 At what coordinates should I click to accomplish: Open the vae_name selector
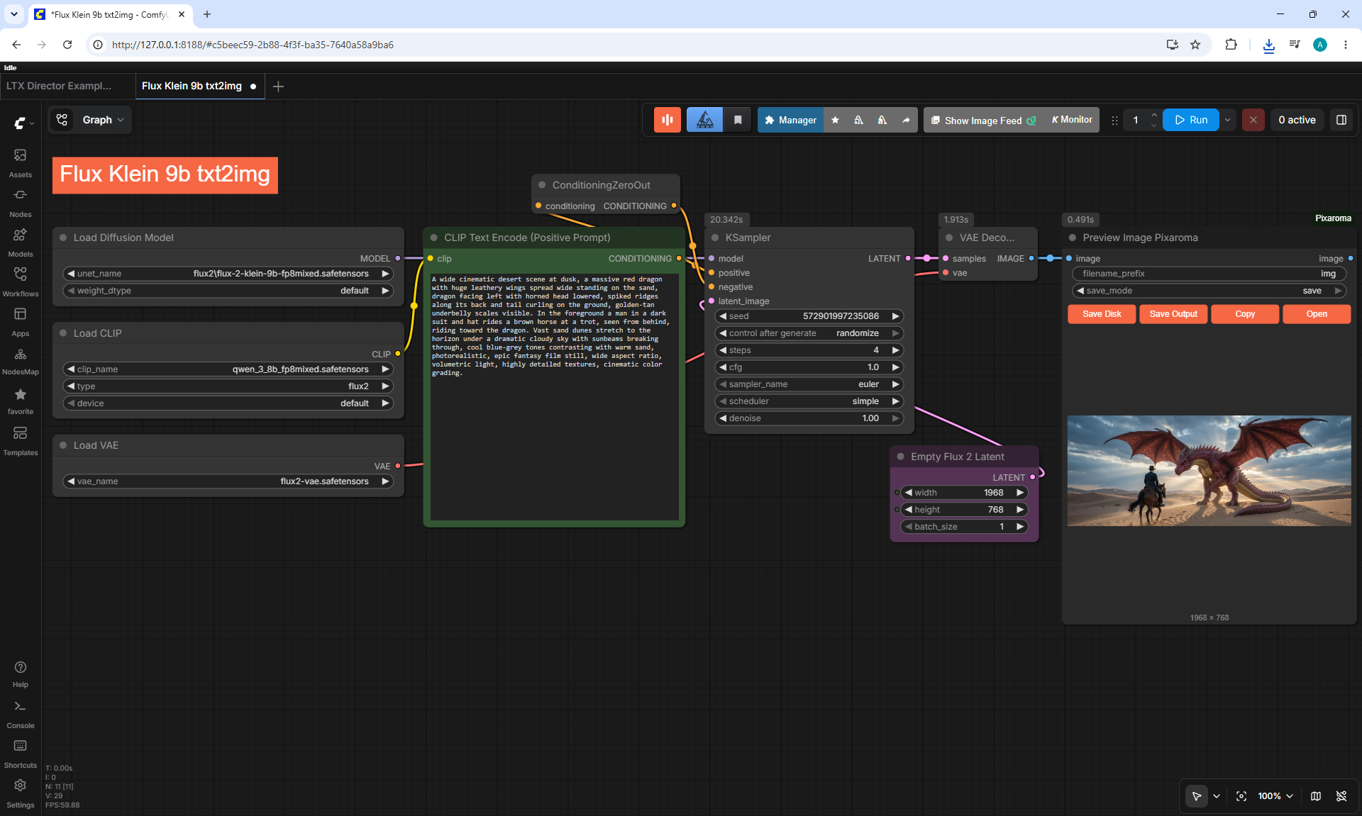[x=228, y=481]
